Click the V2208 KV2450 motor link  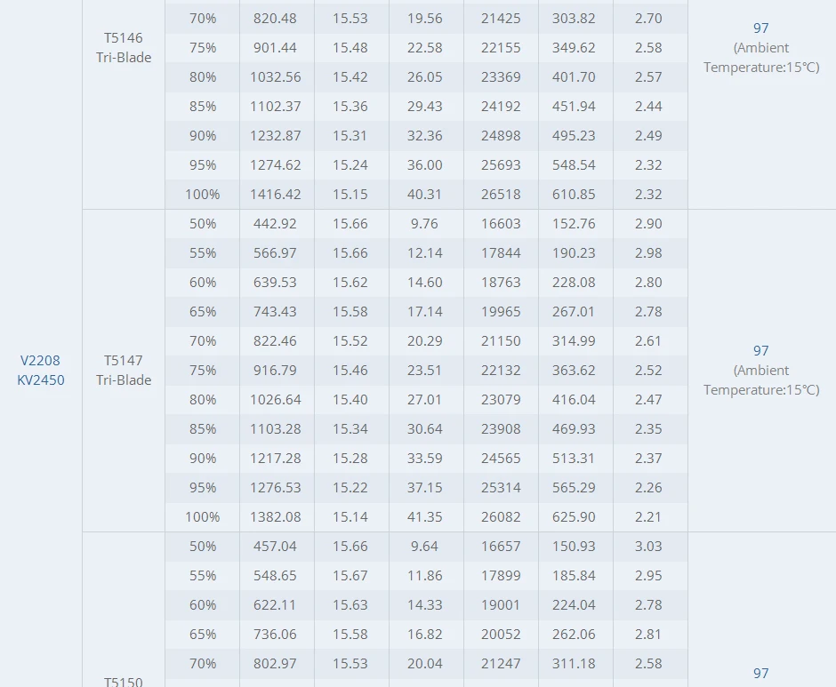pos(41,370)
